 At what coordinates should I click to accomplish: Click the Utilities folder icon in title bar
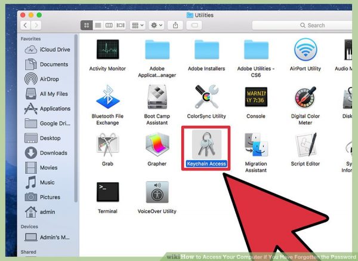(x=190, y=15)
